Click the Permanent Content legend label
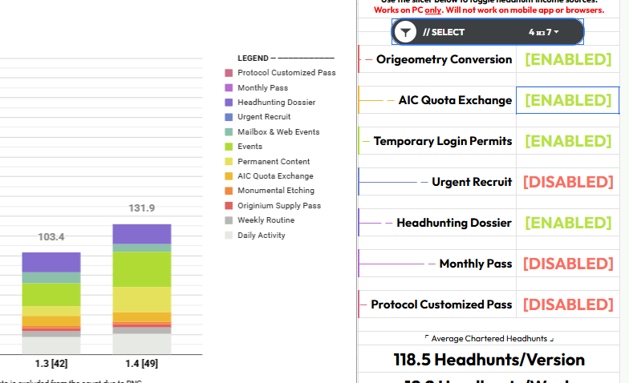 click(x=274, y=162)
